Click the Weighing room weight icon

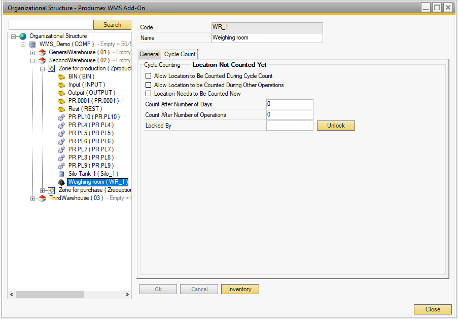tap(61, 182)
